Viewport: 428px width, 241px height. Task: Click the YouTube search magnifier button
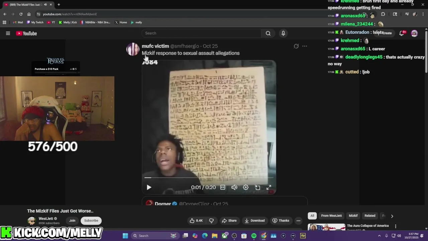(x=268, y=33)
